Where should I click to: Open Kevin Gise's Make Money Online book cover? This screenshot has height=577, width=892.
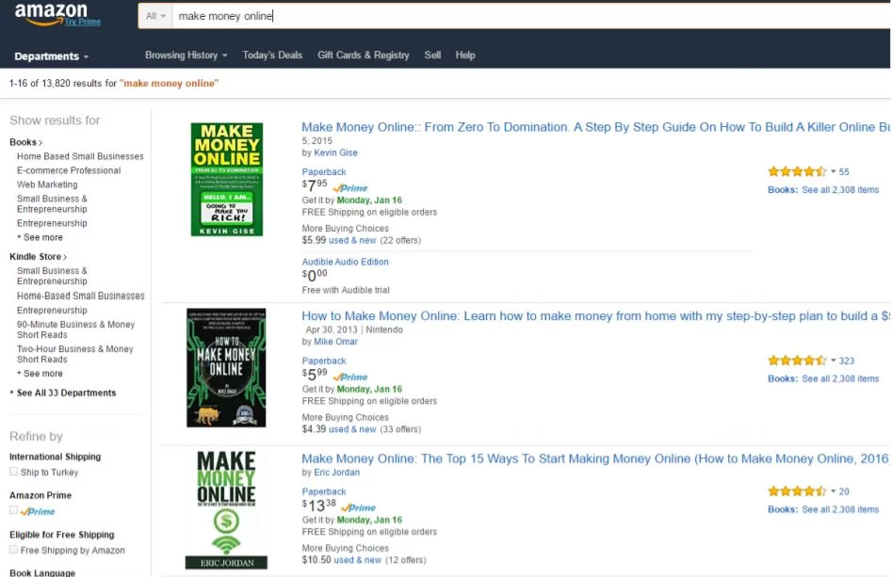(227, 179)
